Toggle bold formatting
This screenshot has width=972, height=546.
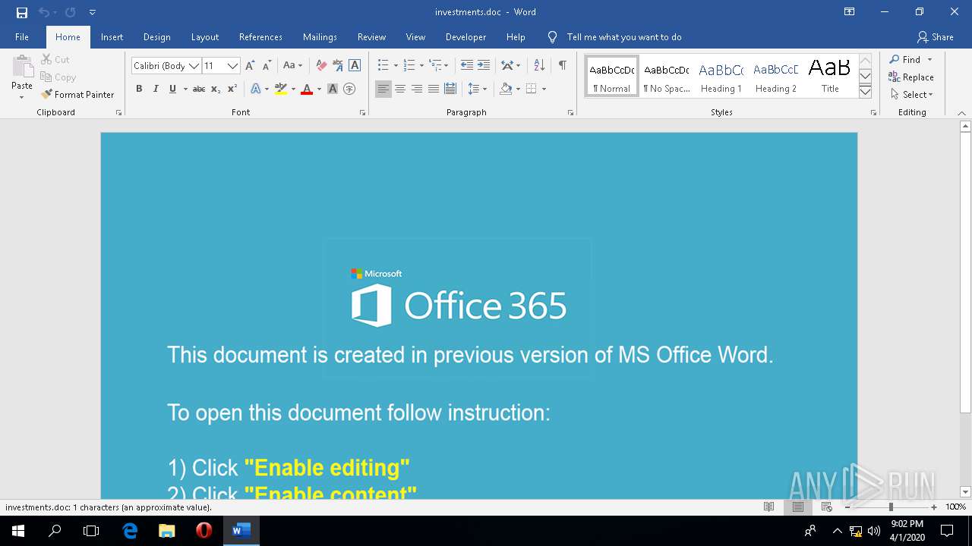click(139, 89)
